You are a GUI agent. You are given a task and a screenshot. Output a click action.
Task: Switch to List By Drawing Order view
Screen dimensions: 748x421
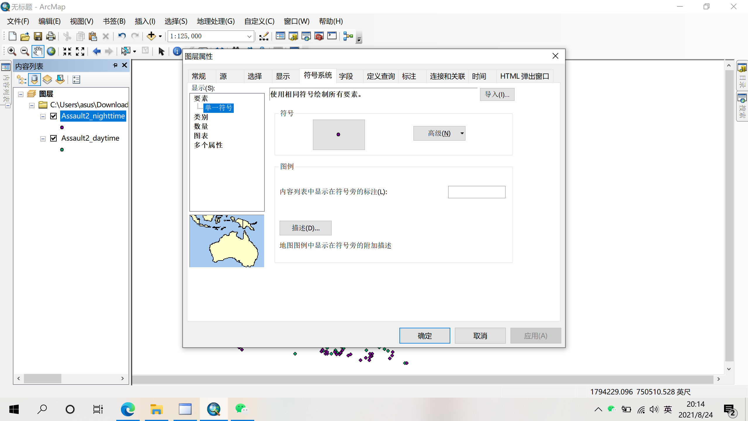click(21, 80)
